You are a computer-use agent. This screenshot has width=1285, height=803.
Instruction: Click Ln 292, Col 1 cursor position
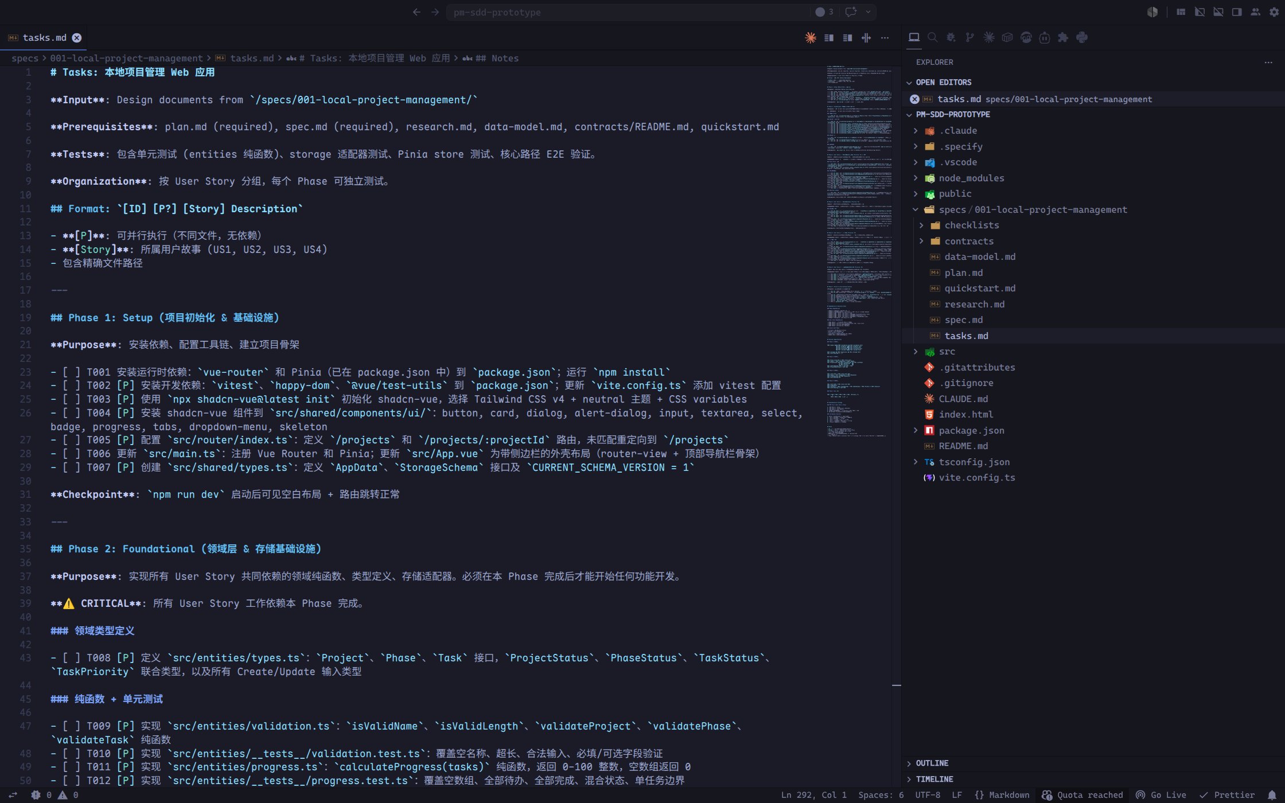(813, 795)
